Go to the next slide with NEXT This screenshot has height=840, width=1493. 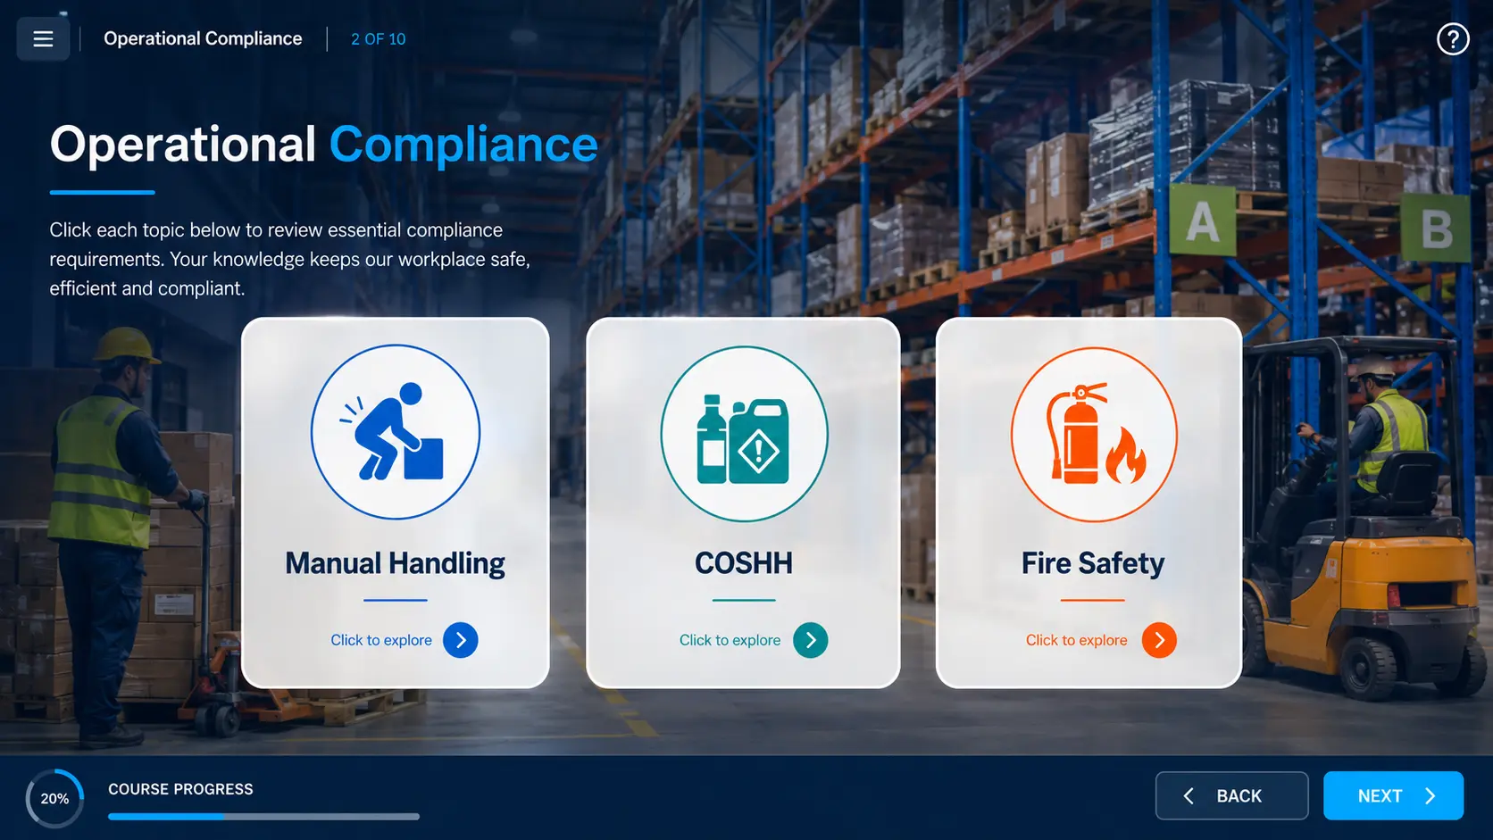[1393, 795]
